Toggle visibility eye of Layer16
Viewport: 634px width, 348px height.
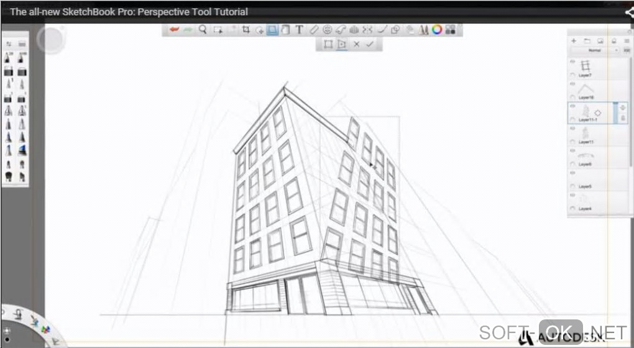point(572,84)
